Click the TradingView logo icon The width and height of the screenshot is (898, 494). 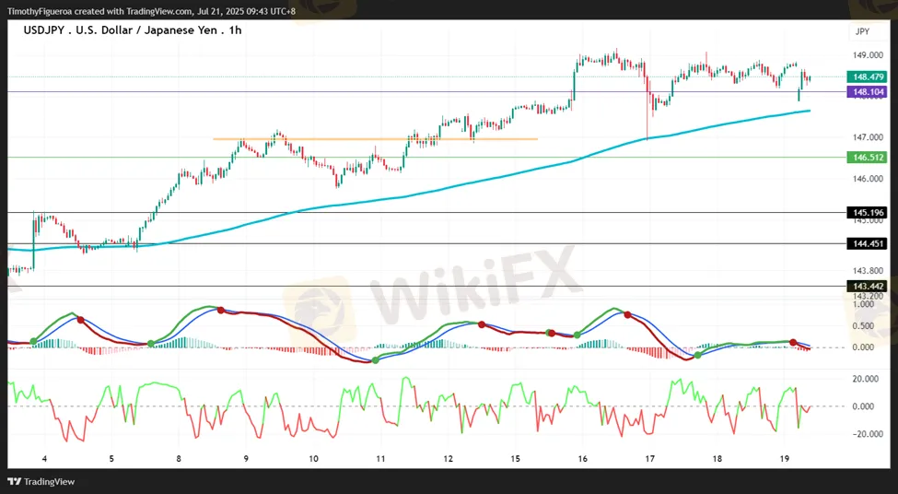click(15, 481)
